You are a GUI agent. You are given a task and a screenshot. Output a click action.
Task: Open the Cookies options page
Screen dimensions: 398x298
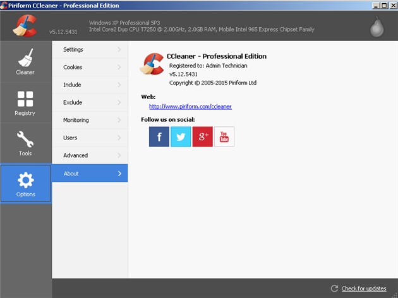[x=73, y=67]
